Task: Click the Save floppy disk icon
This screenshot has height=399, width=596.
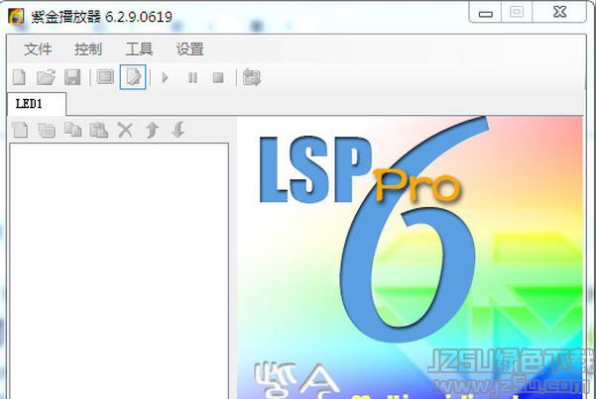Action: pos(72,77)
